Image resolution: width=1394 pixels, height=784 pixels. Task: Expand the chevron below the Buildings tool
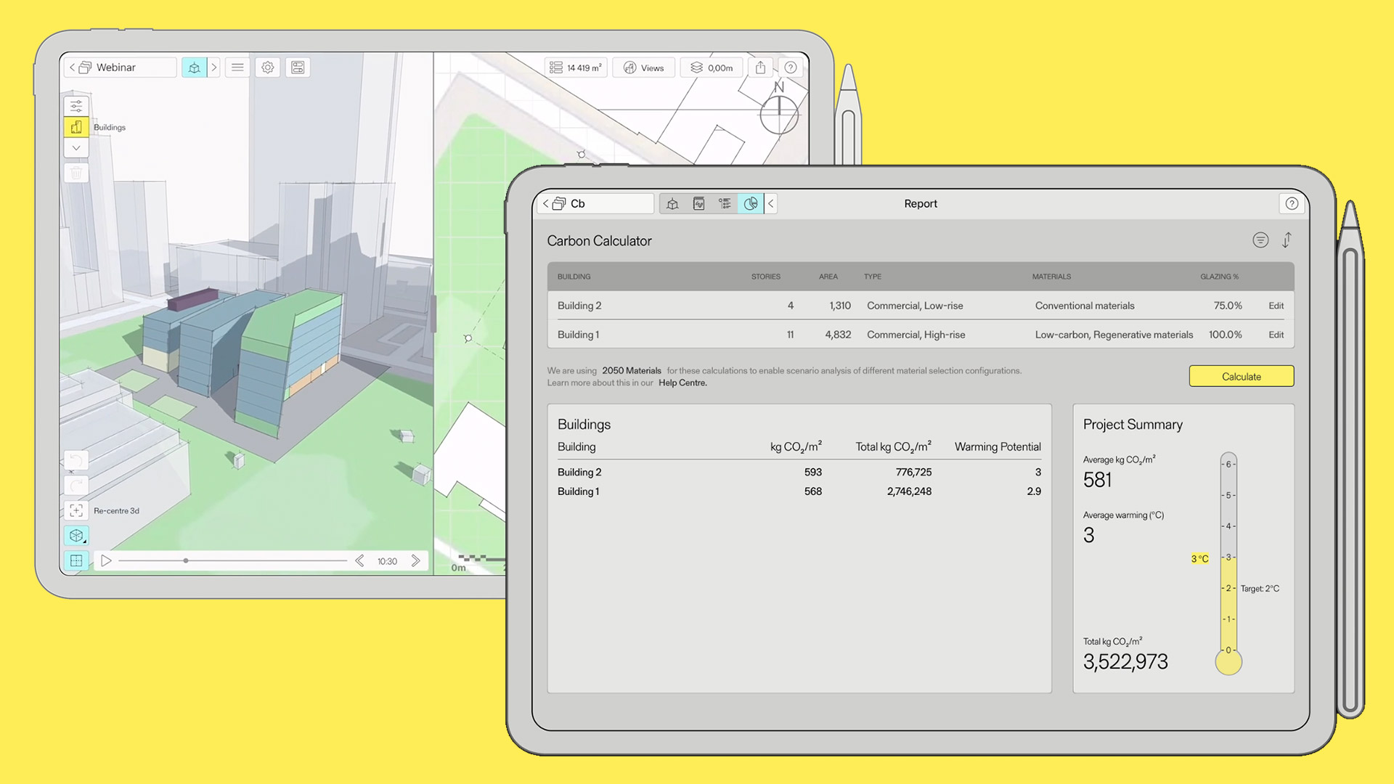[x=76, y=148]
